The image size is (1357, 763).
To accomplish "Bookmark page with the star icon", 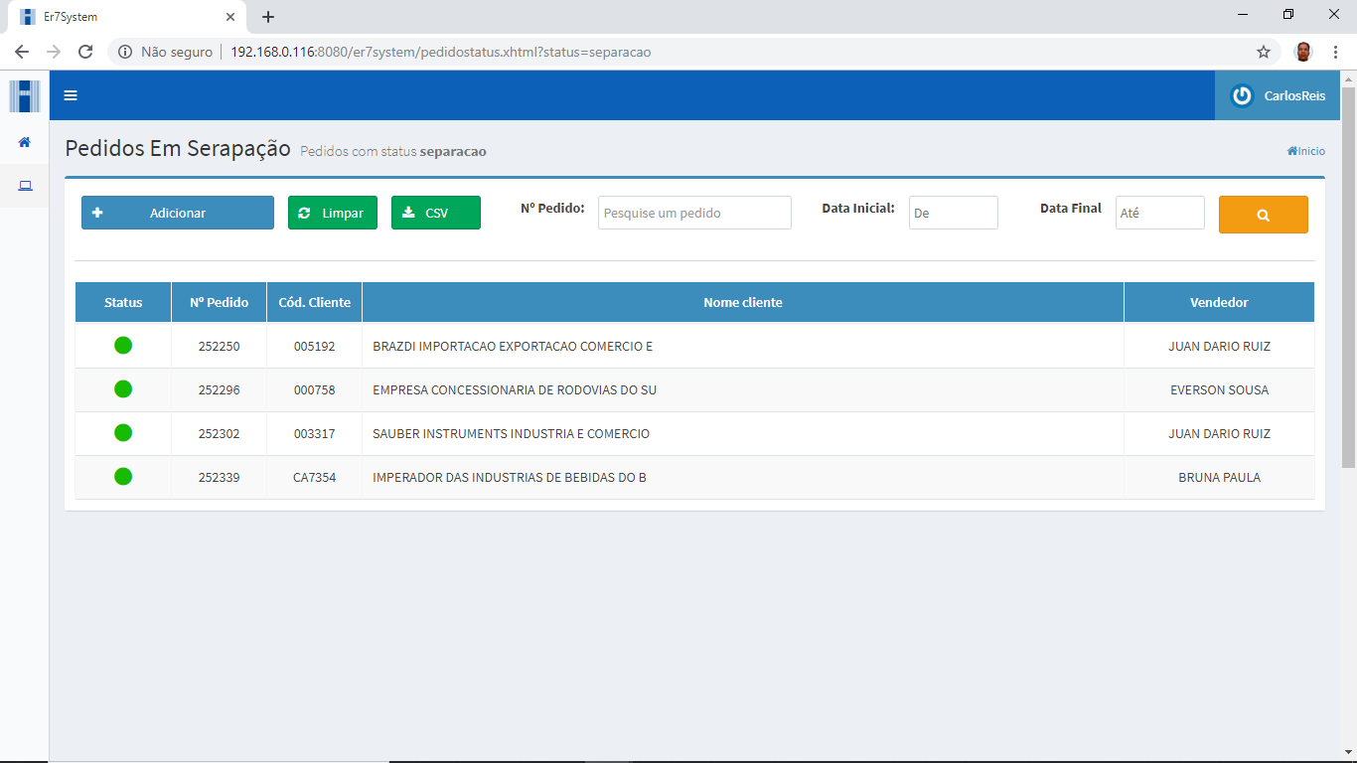I will click(x=1264, y=52).
